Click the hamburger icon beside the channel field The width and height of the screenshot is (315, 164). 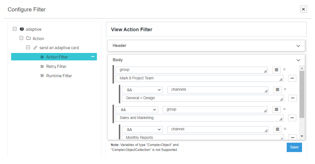[277, 129]
